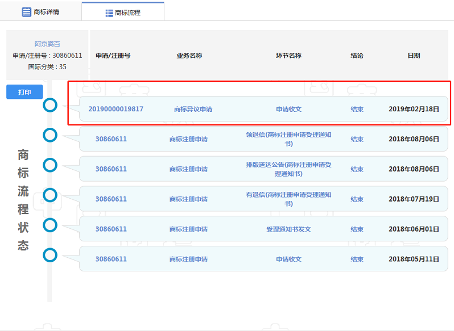Image resolution: width=454 pixels, height=331 pixels.
Task: Select timeline circle beside the 领退信 row
Action: coord(51,135)
